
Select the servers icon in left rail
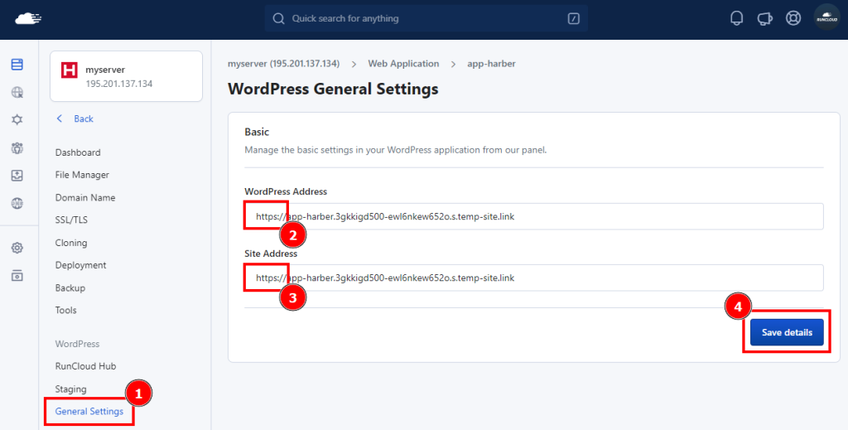[x=17, y=65]
